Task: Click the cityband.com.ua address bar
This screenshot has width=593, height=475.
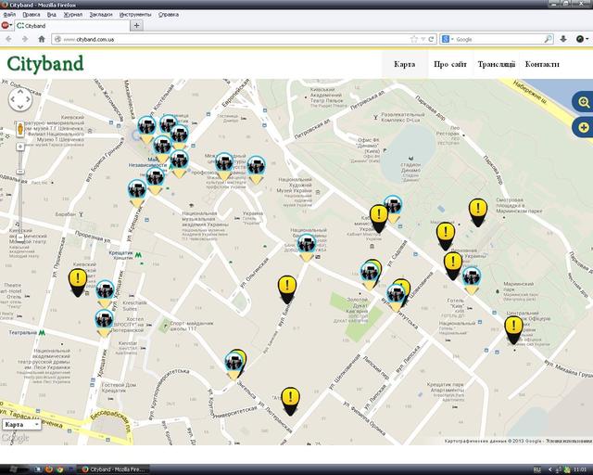Action: point(234,39)
